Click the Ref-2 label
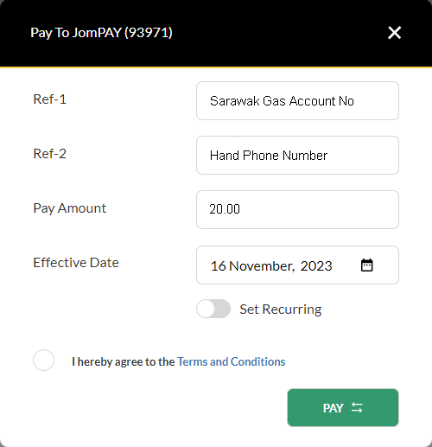Screen dimensions: 432x447 pyautogui.click(x=50, y=154)
